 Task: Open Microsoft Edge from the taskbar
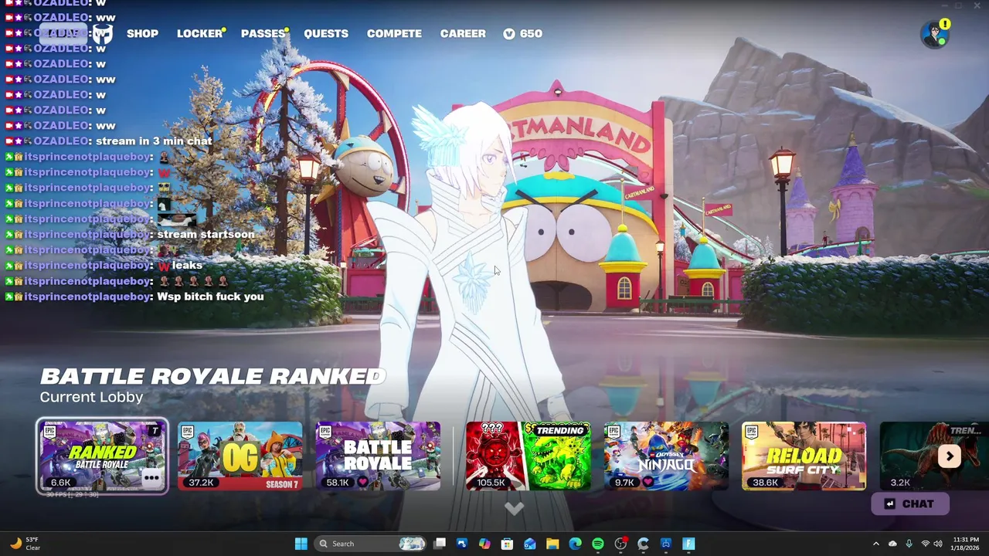click(575, 544)
